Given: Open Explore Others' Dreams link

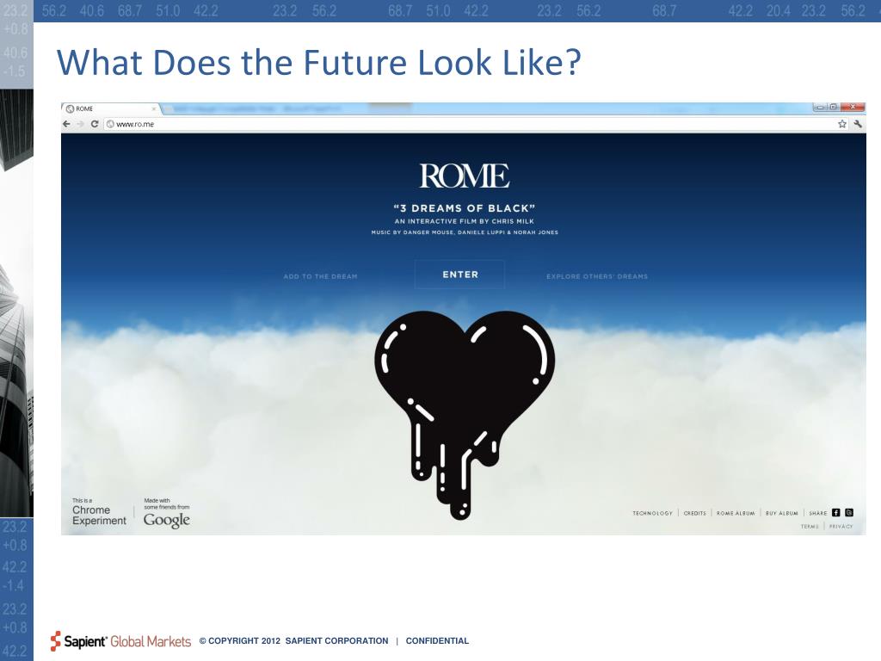Looking at the screenshot, I should coord(597,276).
